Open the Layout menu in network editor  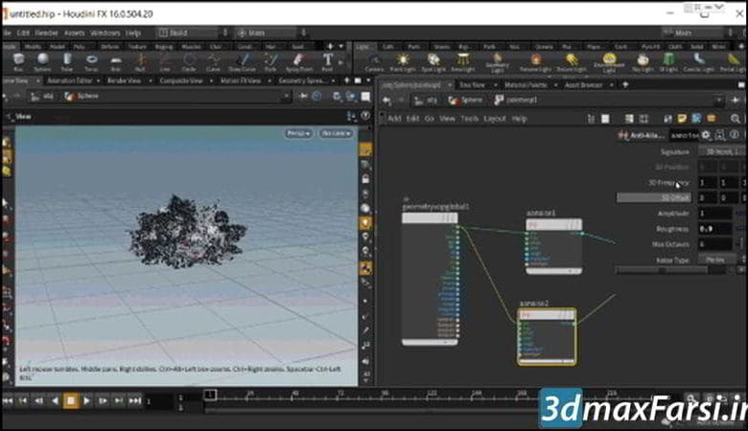pyautogui.click(x=494, y=119)
